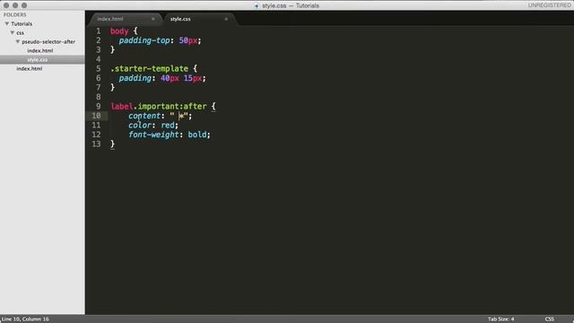Open the Tab Size: 4 menu
The width and height of the screenshot is (574, 323).
(500, 319)
